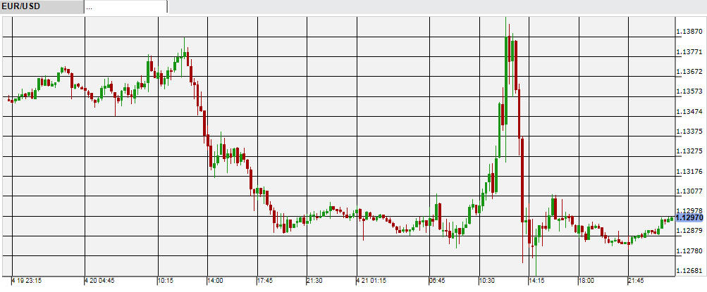Image resolution: width=707 pixels, height=292 pixels.
Task: Click the '4 19 23:15' time label
Action: point(26,281)
